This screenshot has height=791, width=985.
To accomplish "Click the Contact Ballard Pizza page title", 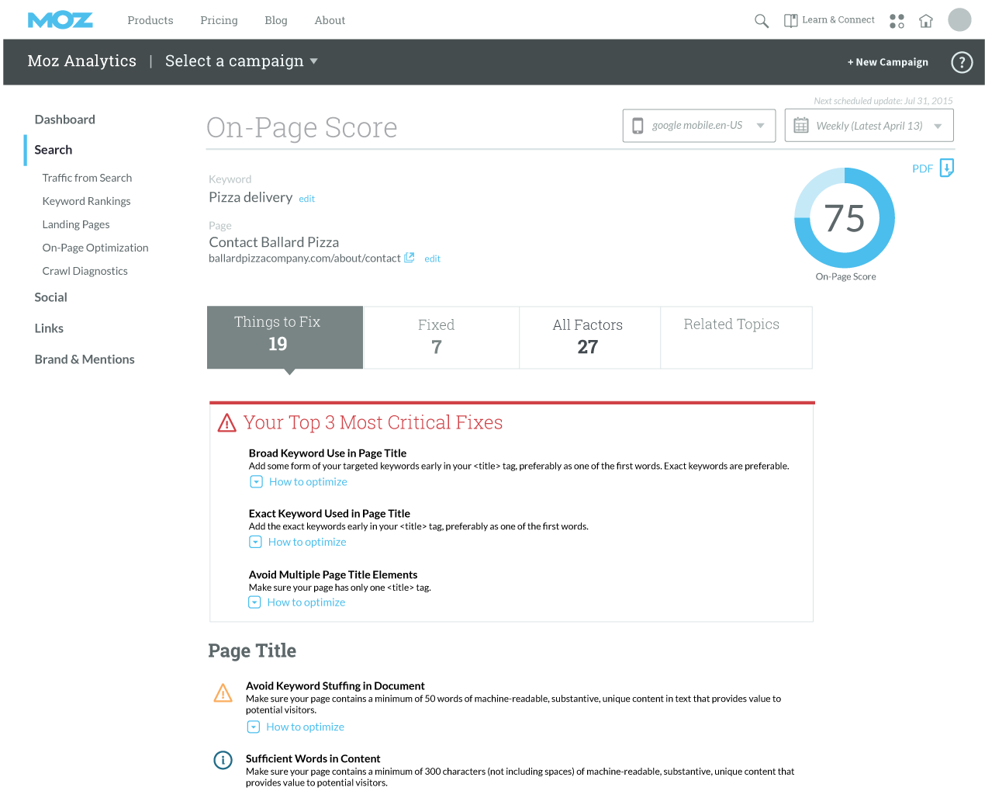I will pos(274,242).
